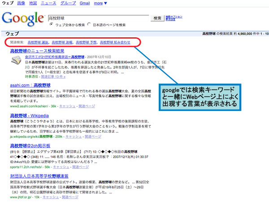Click the ウェブ heading in the results bar
The width and height of the screenshot is (269, 203).
point(12,34)
